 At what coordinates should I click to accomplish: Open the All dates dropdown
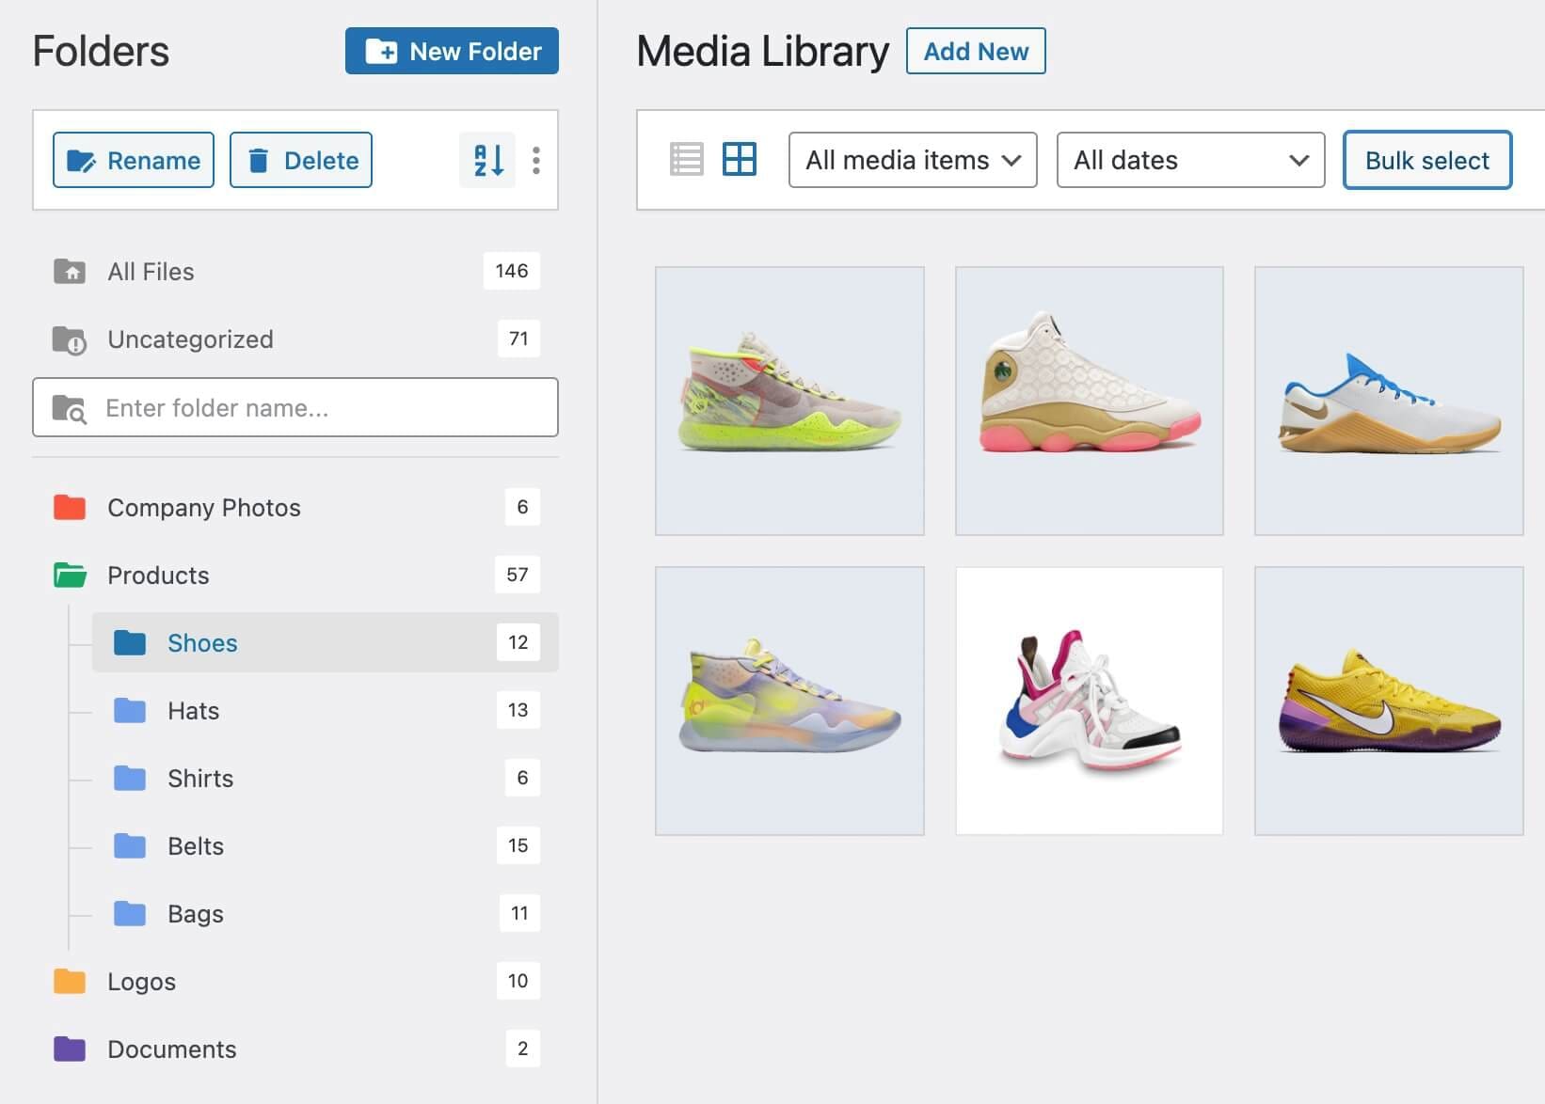1190,160
